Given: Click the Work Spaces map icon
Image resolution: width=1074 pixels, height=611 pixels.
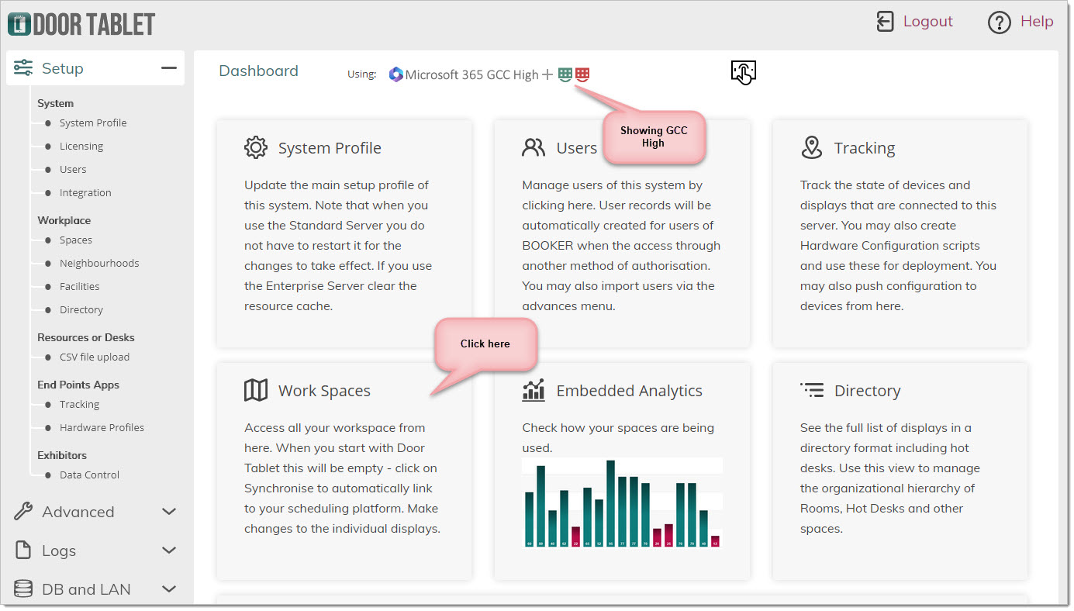Looking at the screenshot, I should [256, 390].
